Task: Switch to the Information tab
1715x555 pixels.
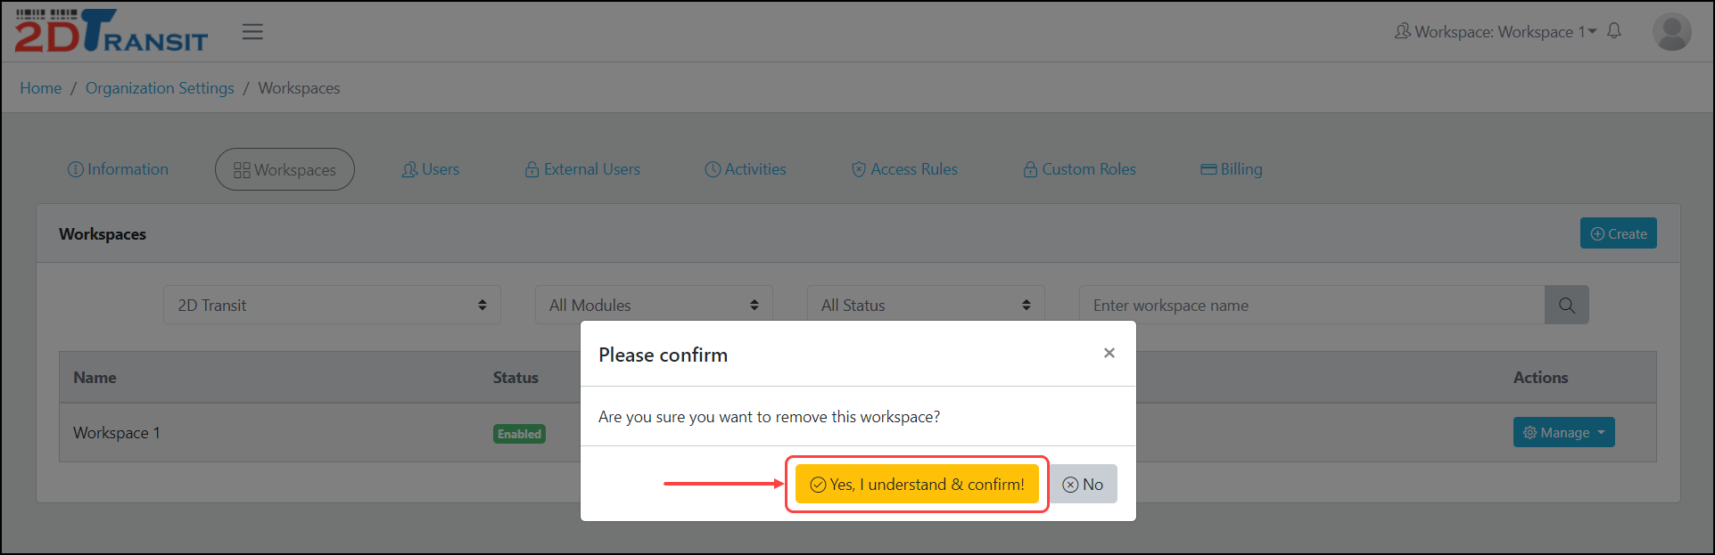Action: point(118,169)
